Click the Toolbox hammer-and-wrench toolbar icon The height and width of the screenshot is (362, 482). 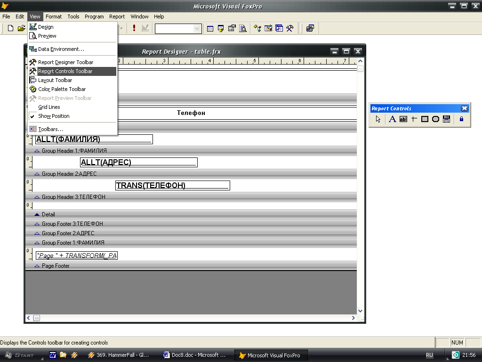coord(290,29)
